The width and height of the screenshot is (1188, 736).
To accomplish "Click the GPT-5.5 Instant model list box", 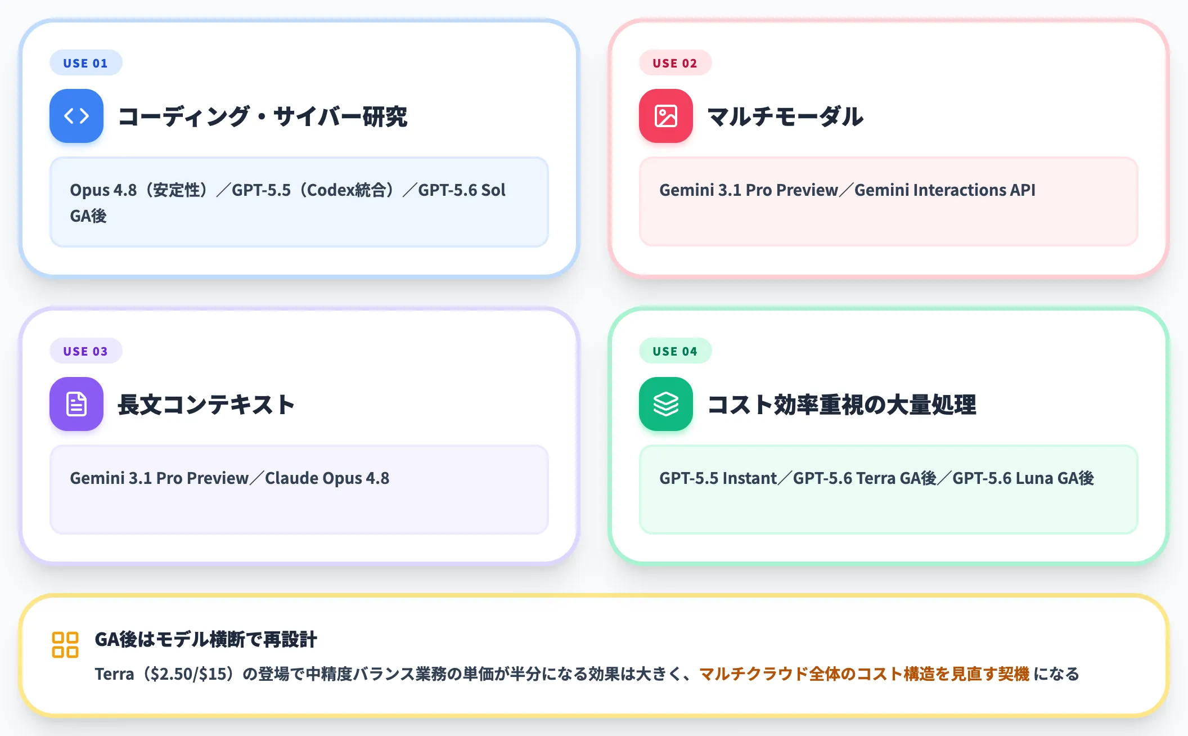I will (x=889, y=490).
